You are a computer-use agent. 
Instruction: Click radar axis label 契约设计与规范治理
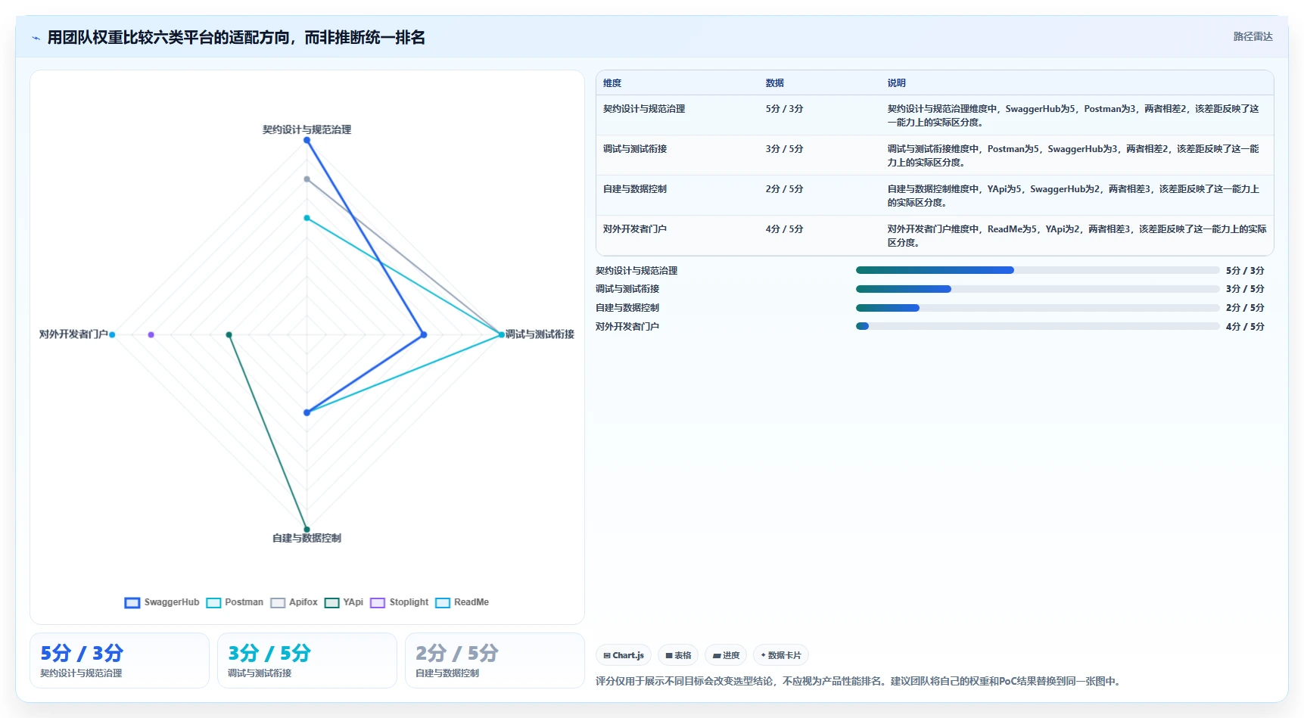click(307, 129)
